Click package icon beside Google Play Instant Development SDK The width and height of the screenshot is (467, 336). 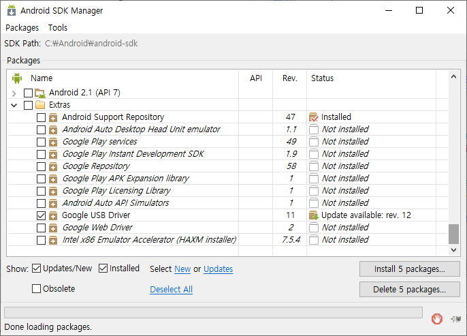[53, 154]
